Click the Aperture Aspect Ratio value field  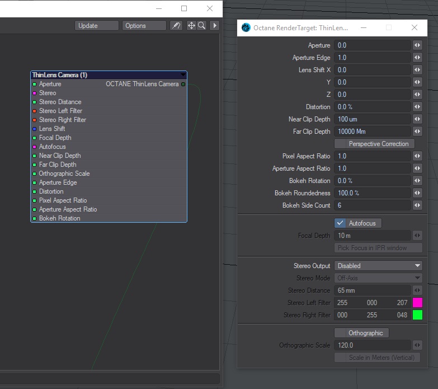373,168
